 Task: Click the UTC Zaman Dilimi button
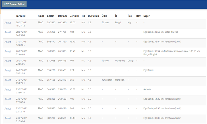coord(15,4)
